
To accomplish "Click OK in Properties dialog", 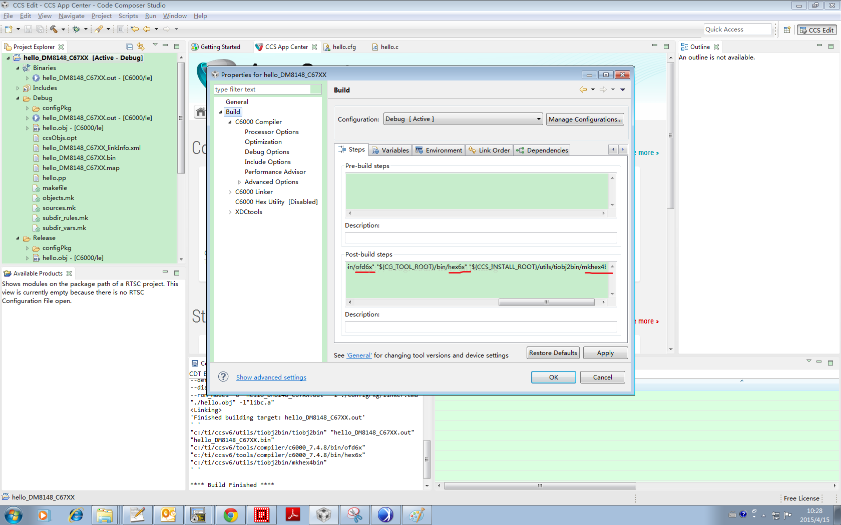I will (553, 377).
